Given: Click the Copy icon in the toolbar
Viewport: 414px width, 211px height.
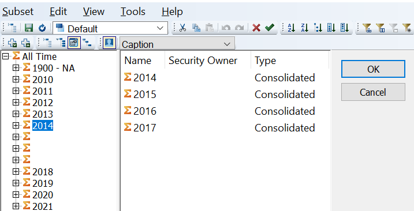Looking at the screenshot, I should click(196, 28).
